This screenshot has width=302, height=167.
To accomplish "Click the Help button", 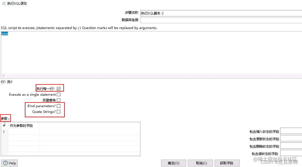I will 9,163.
